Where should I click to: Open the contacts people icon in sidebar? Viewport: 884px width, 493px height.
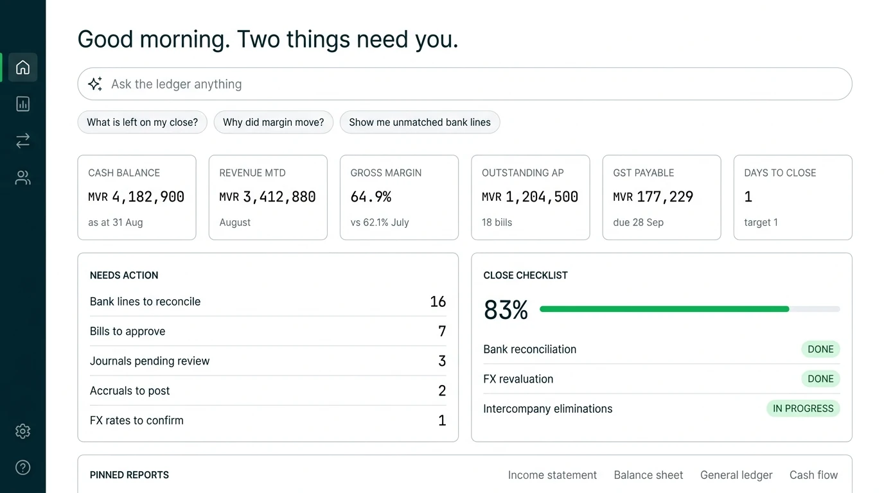(x=22, y=178)
